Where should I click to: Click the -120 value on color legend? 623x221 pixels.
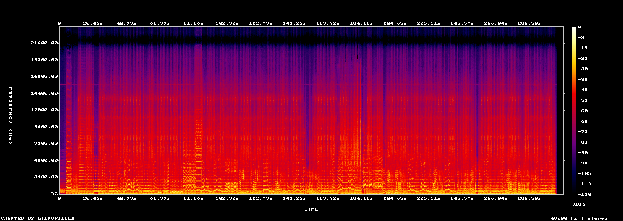click(584, 195)
